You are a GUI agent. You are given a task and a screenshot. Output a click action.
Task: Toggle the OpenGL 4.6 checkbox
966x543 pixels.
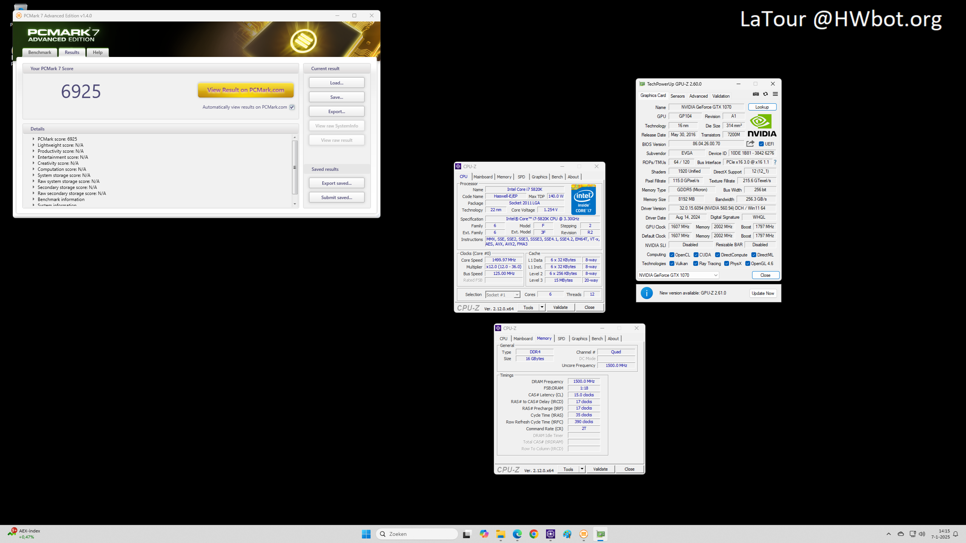(747, 264)
